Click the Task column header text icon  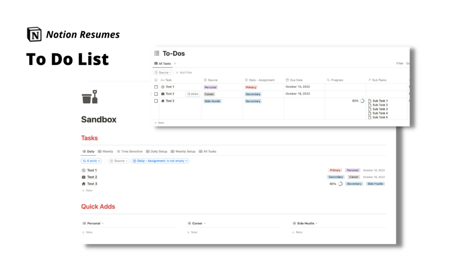tap(162, 80)
